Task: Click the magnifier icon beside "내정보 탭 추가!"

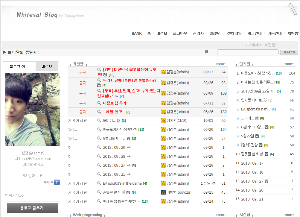Action: [99, 103]
